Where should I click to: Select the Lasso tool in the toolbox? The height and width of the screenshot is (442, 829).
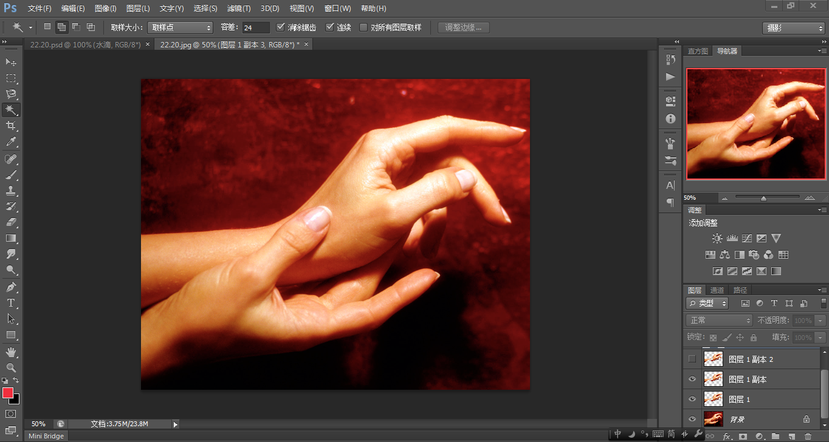click(11, 94)
